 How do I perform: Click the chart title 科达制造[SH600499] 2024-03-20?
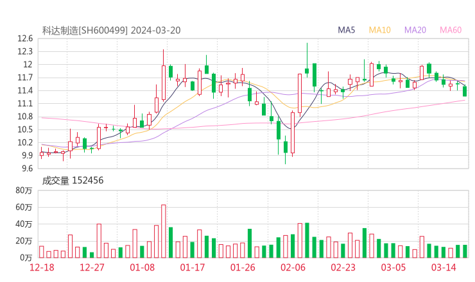click(x=111, y=31)
